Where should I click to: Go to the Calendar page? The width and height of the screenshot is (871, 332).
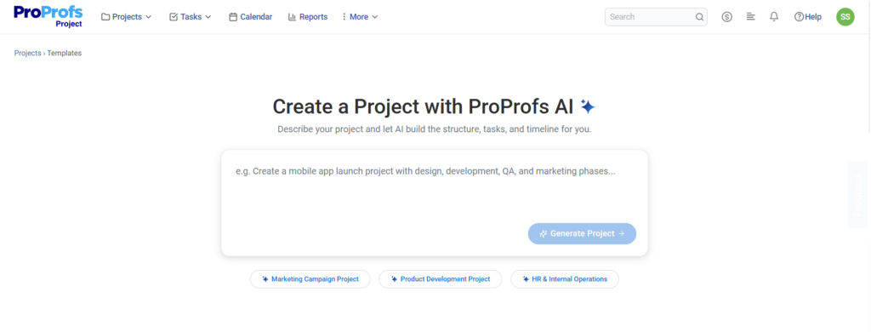tap(251, 17)
